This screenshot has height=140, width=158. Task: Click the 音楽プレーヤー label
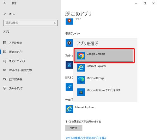(x=73, y=34)
